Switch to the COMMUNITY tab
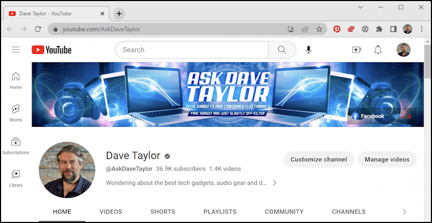This screenshot has height=223, width=432. click(284, 212)
